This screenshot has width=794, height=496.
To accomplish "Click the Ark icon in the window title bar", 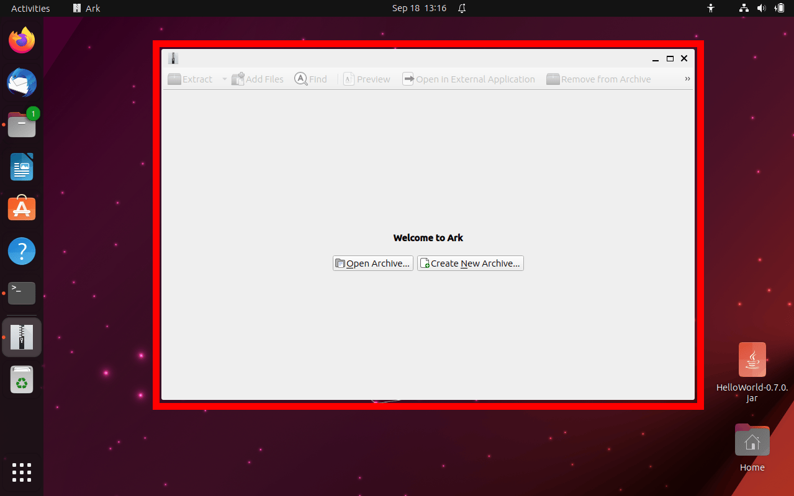I will point(173,58).
